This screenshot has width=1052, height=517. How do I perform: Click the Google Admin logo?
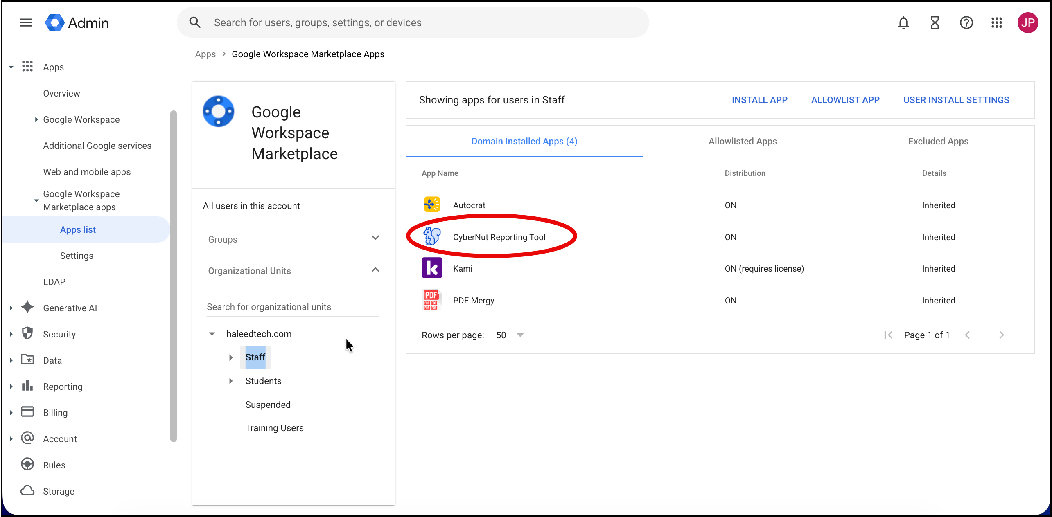tap(77, 22)
